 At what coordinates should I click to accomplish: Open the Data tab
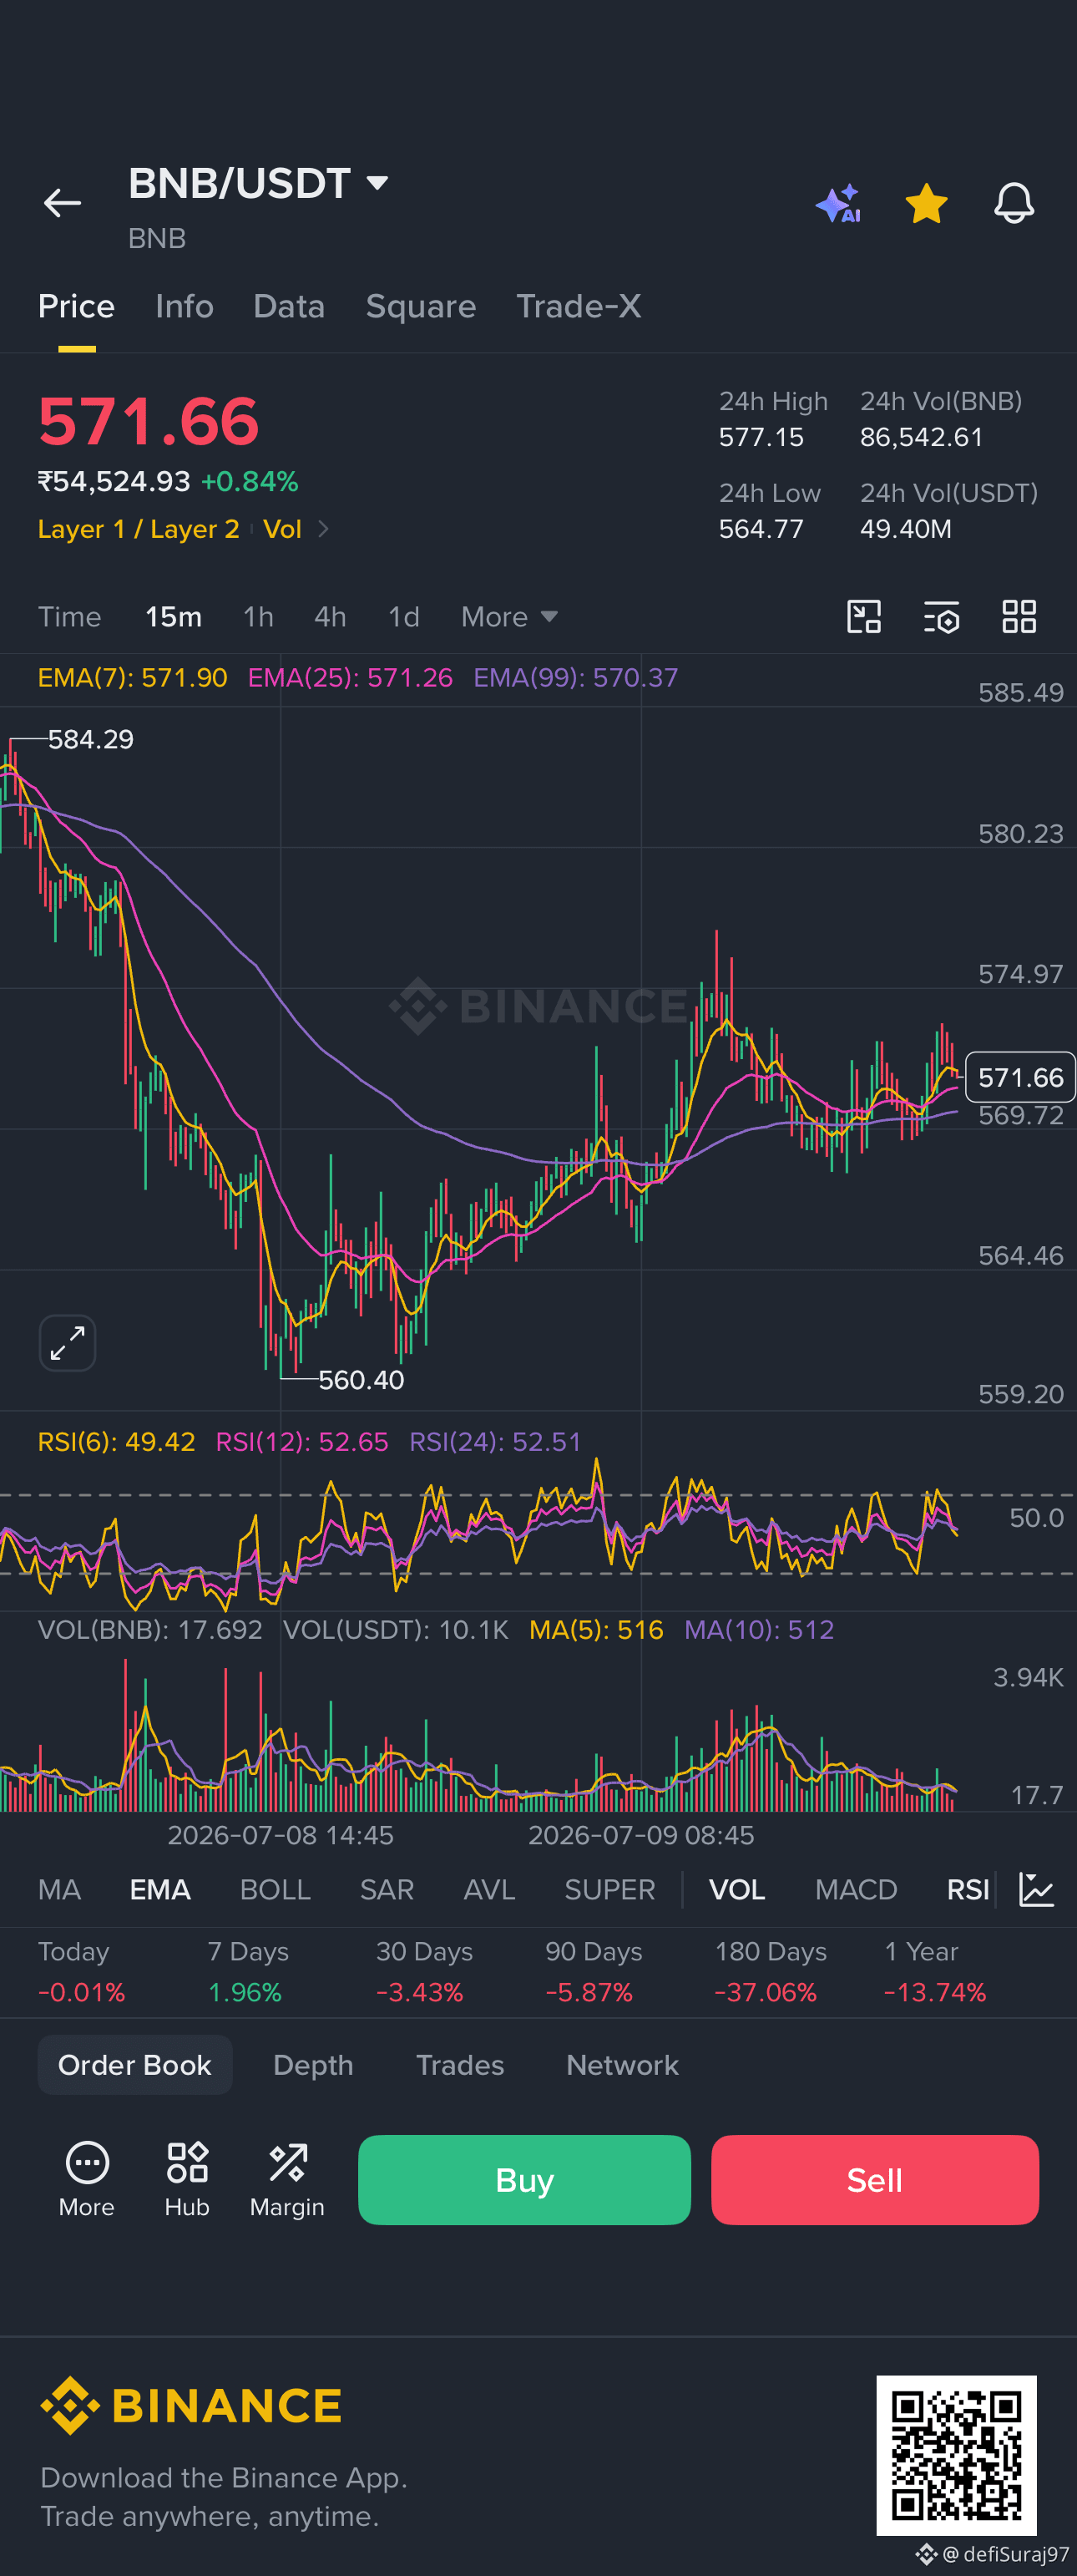289,306
